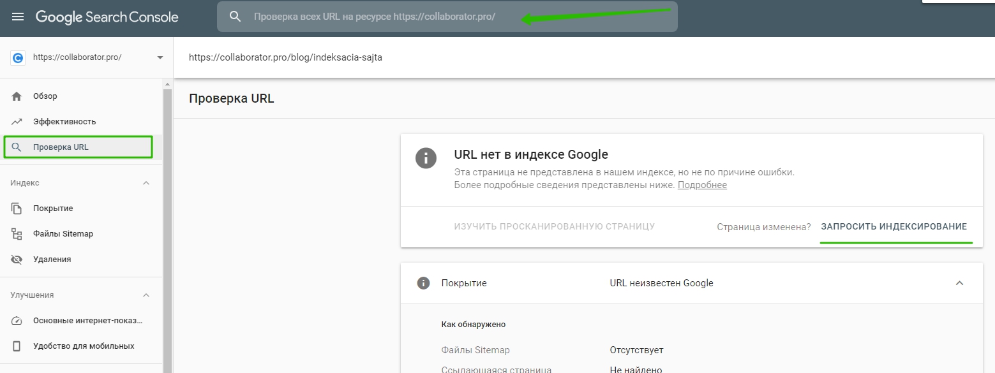Screen dimensions: 995x373
Task: Open the Покрытие coverage report icon
Action: (x=18, y=208)
